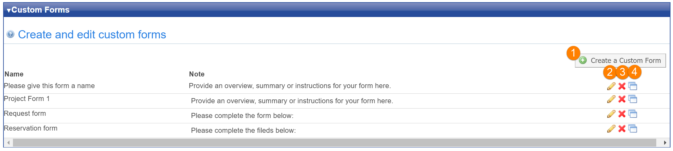
Task: Click the "Create and edit custom forms" heading
Action: (92, 35)
